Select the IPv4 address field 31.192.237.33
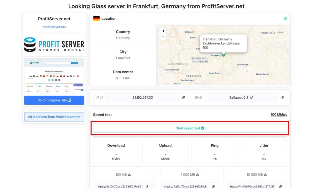 tap(143, 98)
